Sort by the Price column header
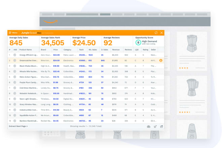The height and width of the screenshot is (148, 222). pos(55,50)
